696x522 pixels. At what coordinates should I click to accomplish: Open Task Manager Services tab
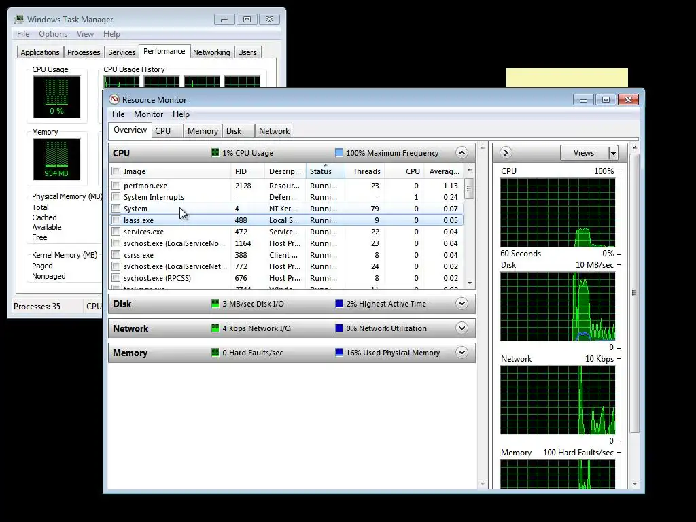click(x=122, y=52)
